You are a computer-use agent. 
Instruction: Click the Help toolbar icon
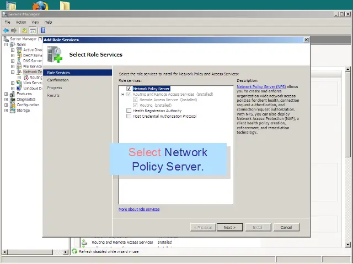[42, 30]
